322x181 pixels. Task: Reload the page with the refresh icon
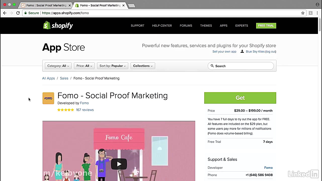coord(18,13)
